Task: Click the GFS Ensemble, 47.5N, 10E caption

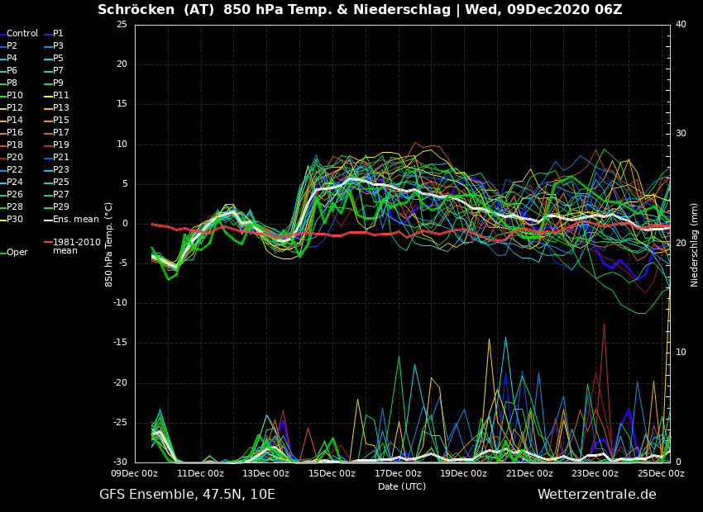Action: click(x=187, y=495)
